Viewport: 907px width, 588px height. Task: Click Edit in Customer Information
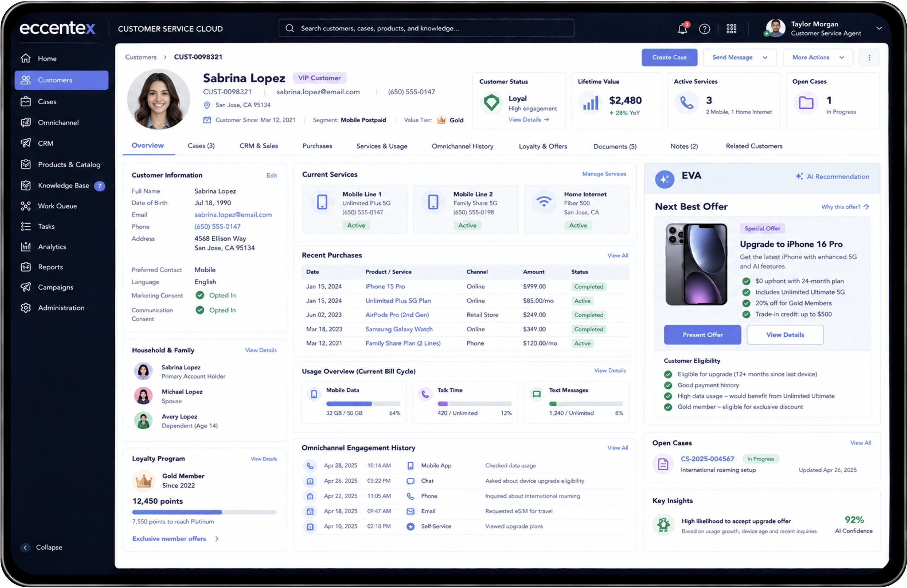[x=271, y=176]
